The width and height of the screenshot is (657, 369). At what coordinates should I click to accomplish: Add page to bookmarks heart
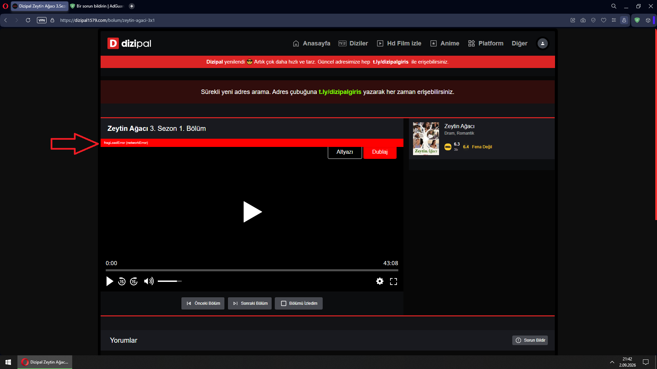click(x=604, y=20)
